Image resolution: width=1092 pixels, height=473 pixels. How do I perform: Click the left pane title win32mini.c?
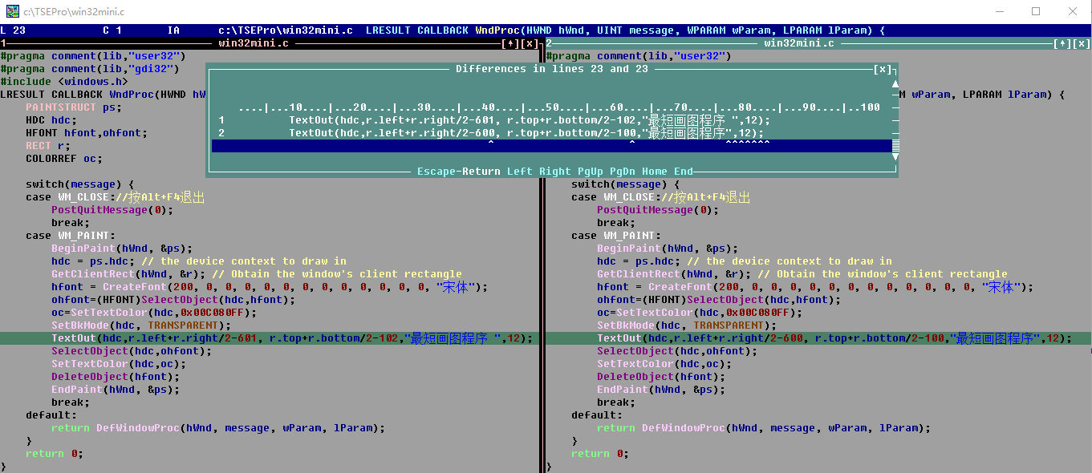tap(254, 43)
